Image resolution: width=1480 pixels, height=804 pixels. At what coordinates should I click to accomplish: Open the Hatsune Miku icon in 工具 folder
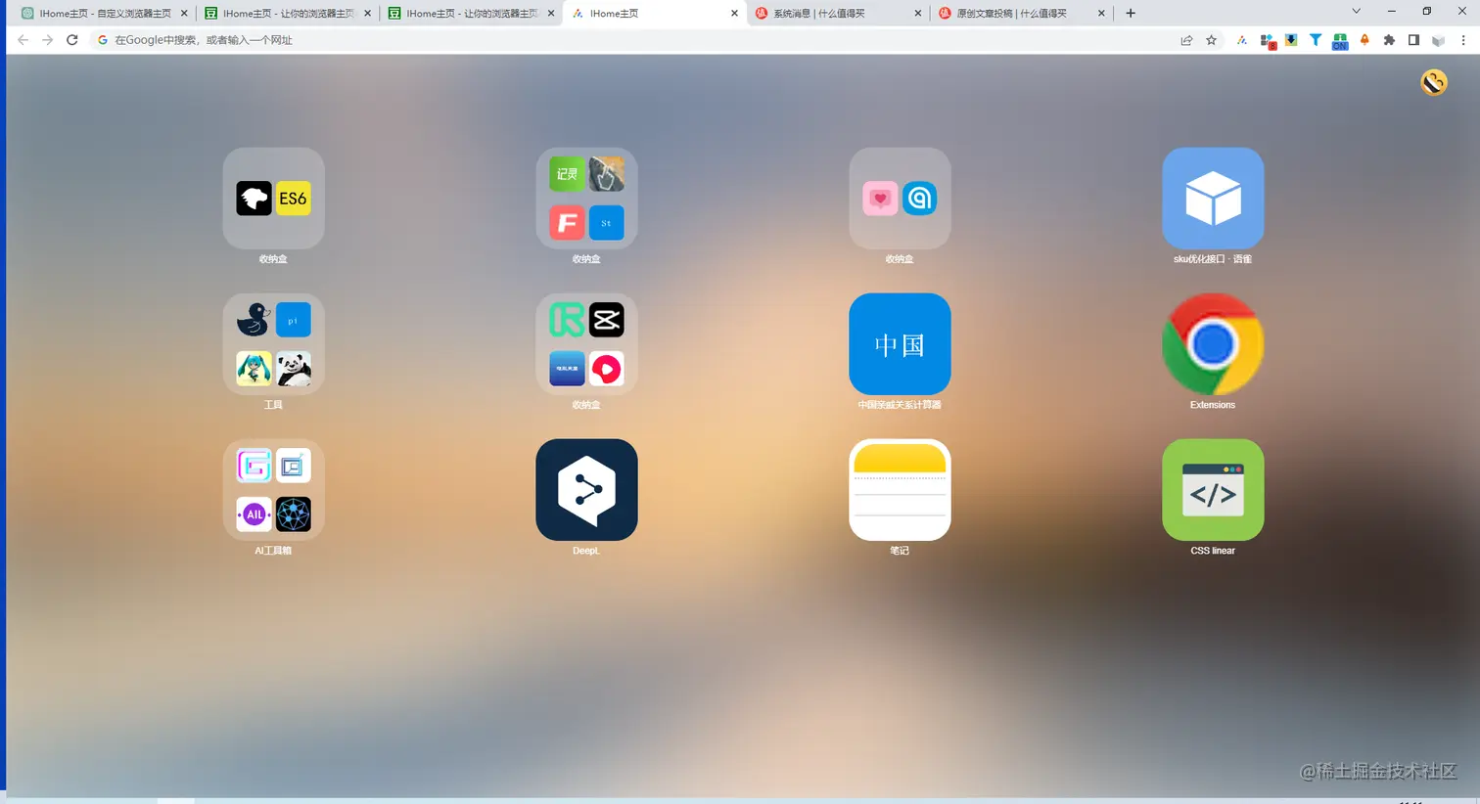254,369
